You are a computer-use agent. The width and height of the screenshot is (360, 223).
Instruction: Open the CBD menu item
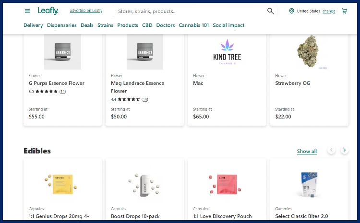point(147,25)
